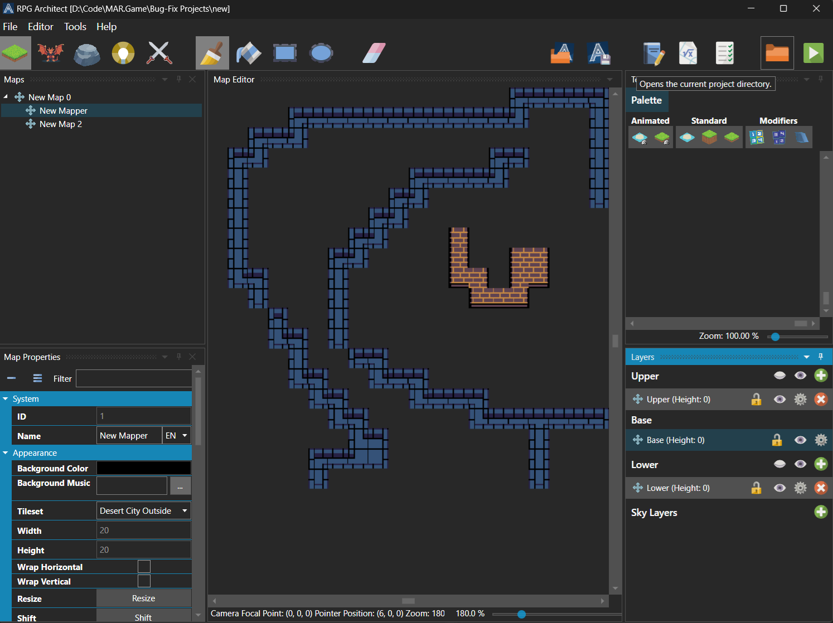Select the flood fill bucket tool

click(249, 53)
